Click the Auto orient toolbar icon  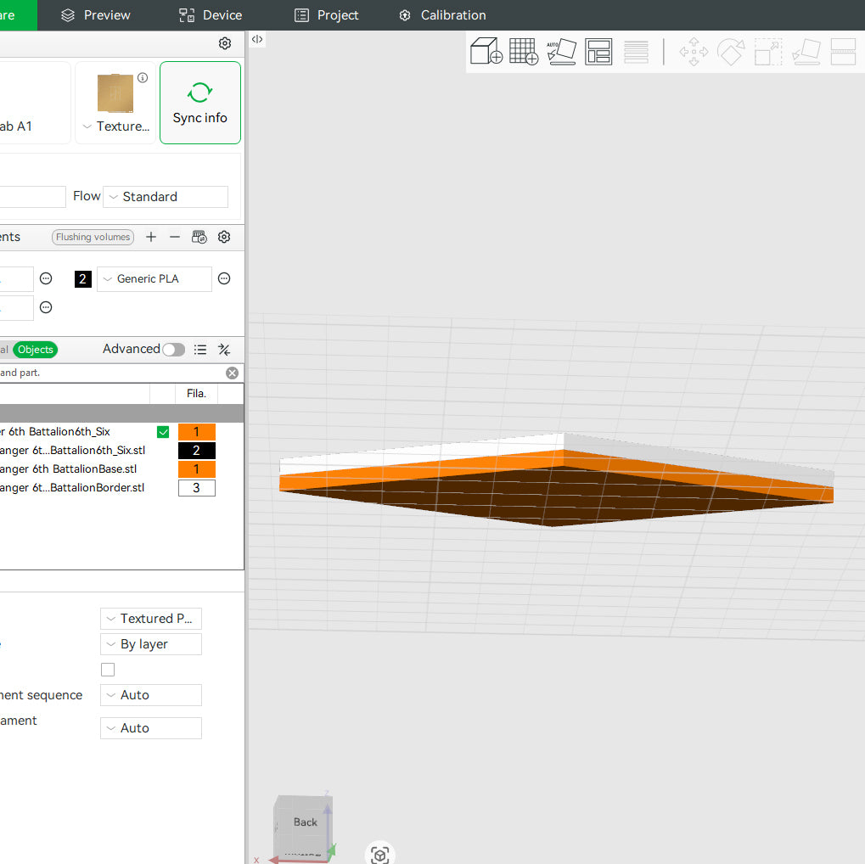[561, 52]
